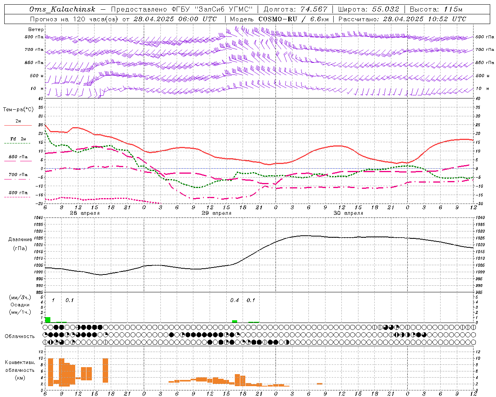Select the Модель COSMO-RU / 6.6км text
The height and width of the screenshot is (397, 496).
[x=279, y=19]
